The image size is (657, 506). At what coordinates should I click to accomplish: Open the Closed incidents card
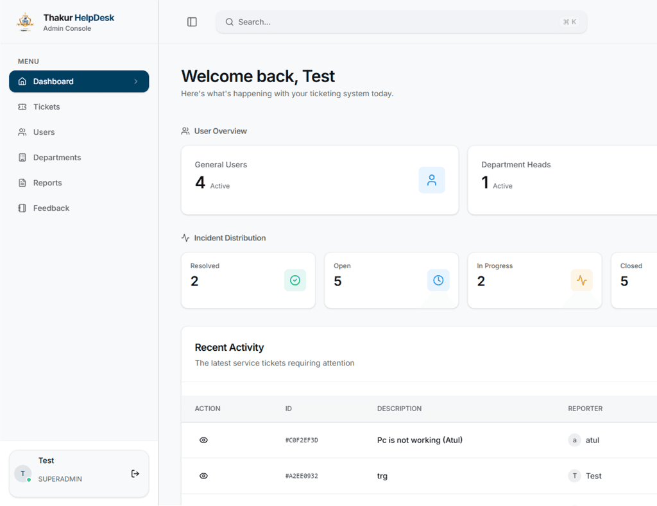[634, 280]
